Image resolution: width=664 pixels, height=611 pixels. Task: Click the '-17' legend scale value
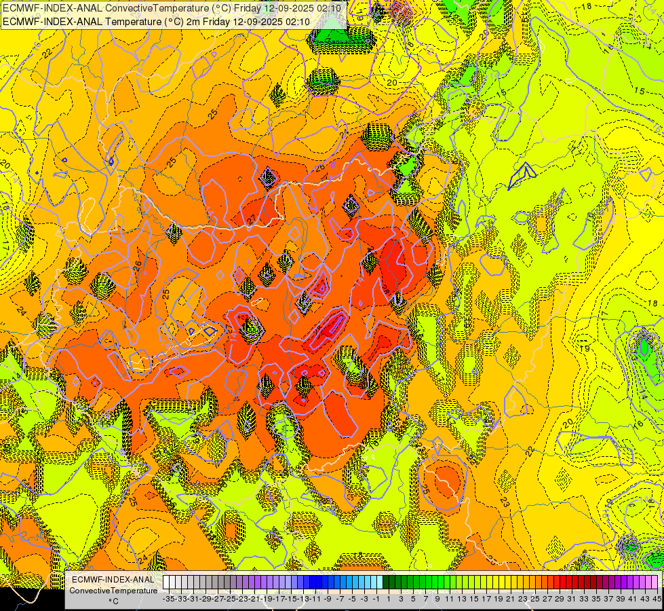click(x=279, y=599)
